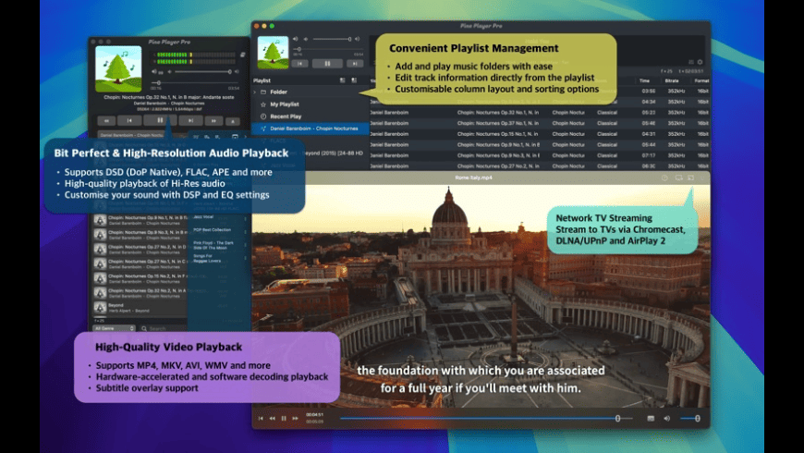Screen dimensions: 804x453
Task: Click the second playlist icon in Playlist header
Action: 354,80
